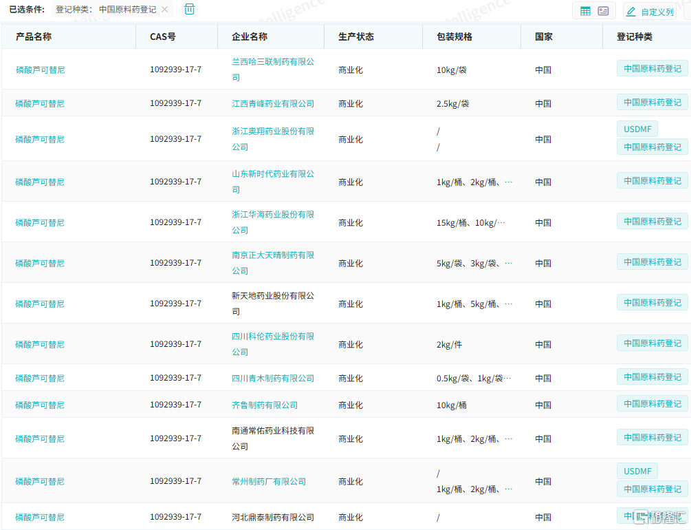Open 兰西哈三联制药有限公司 company link

point(273,70)
